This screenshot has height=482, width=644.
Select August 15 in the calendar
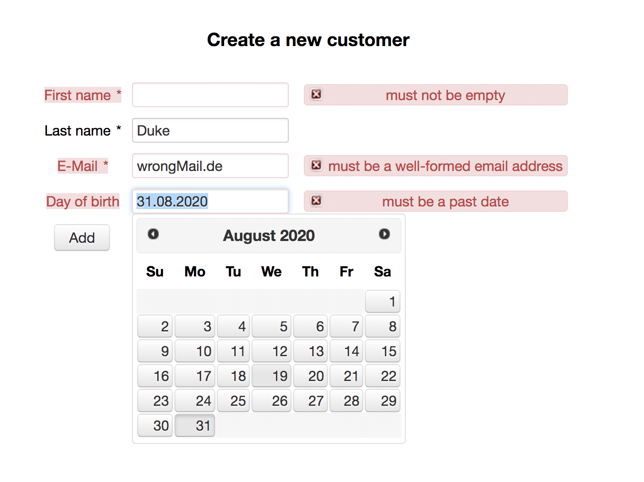[383, 351]
